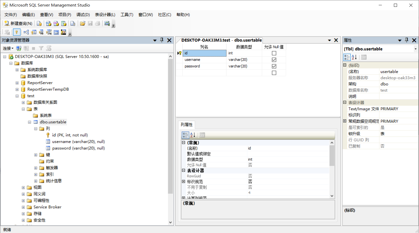The width and height of the screenshot is (419, 233).
Task: Open the 连接 dropdown in Object Explorer
Action: 8,48
